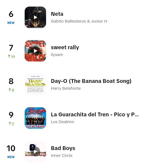Click the up 8 rank change indicator
168x165 pixels.
coord(11,90)
